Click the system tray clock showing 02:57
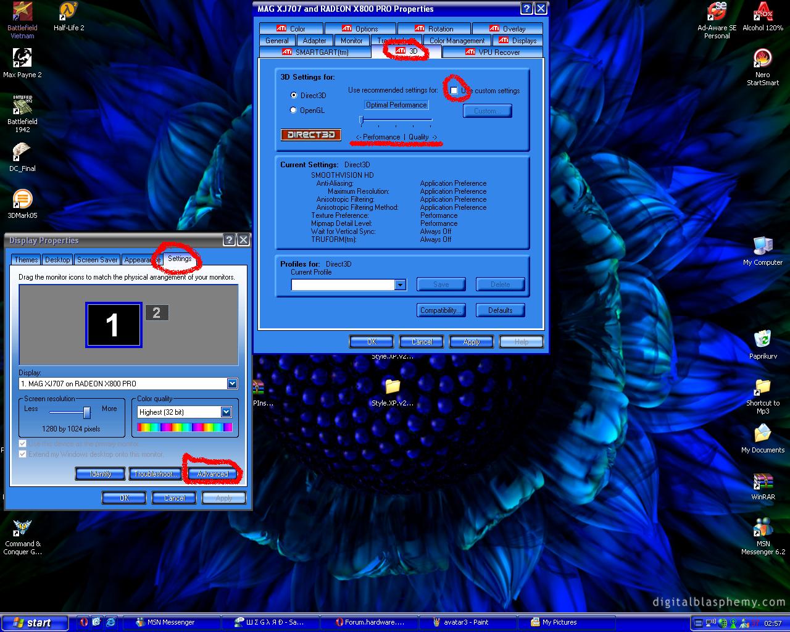The width and height of the screenshot is (790, 632). [x=773, y=623]
